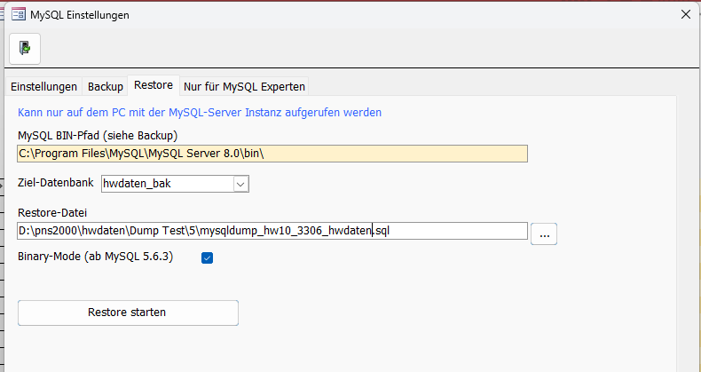
Task: Expand the Ziel-Datenbank dropdown arrow
Action: click(240, 184)
